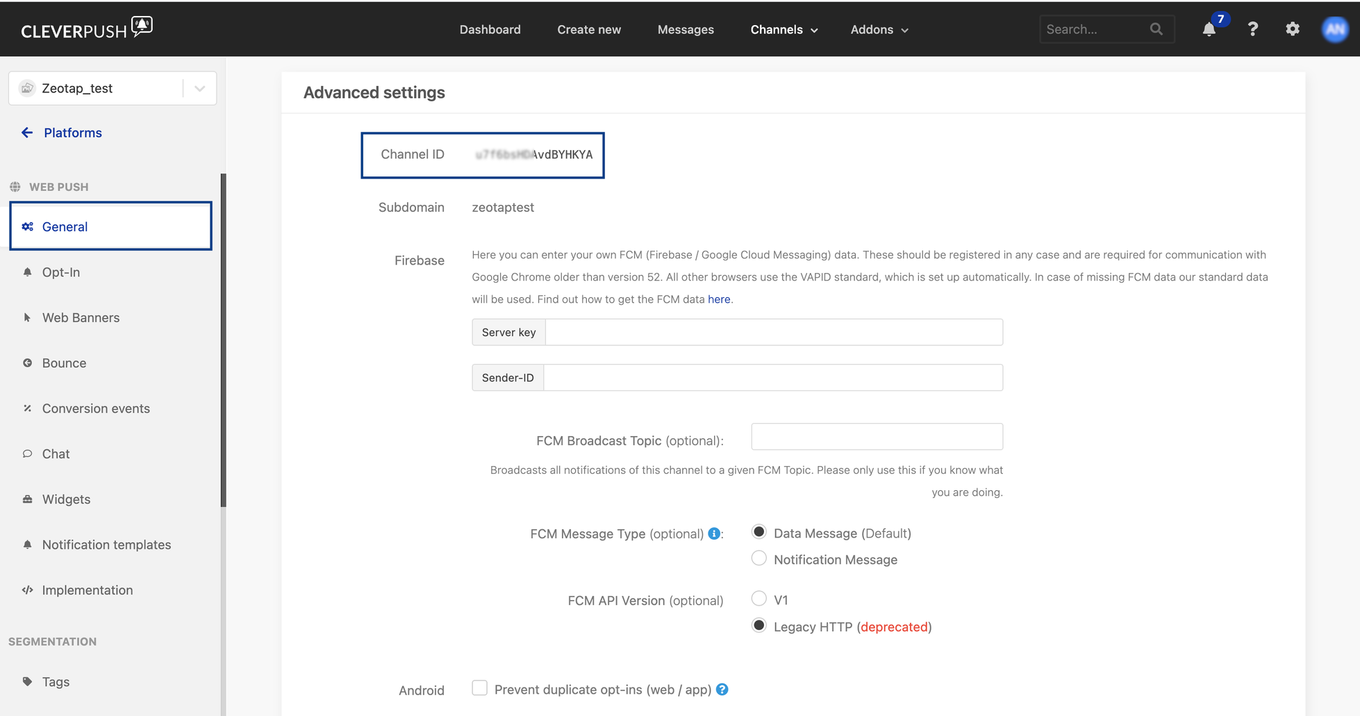
Task: Click the FCM Message Type info icon
Action: click(x=713, y=533)
